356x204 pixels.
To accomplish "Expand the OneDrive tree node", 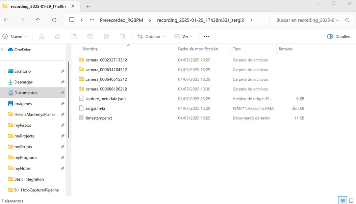I will click(x=3, y=50).
